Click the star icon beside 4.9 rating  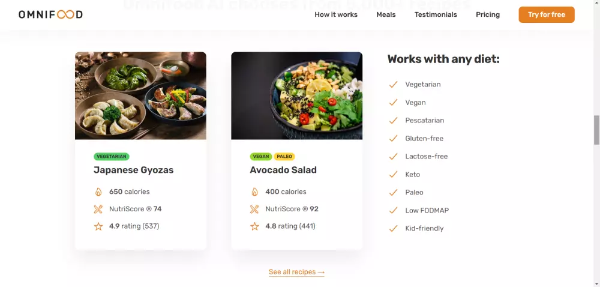[98, 226]
